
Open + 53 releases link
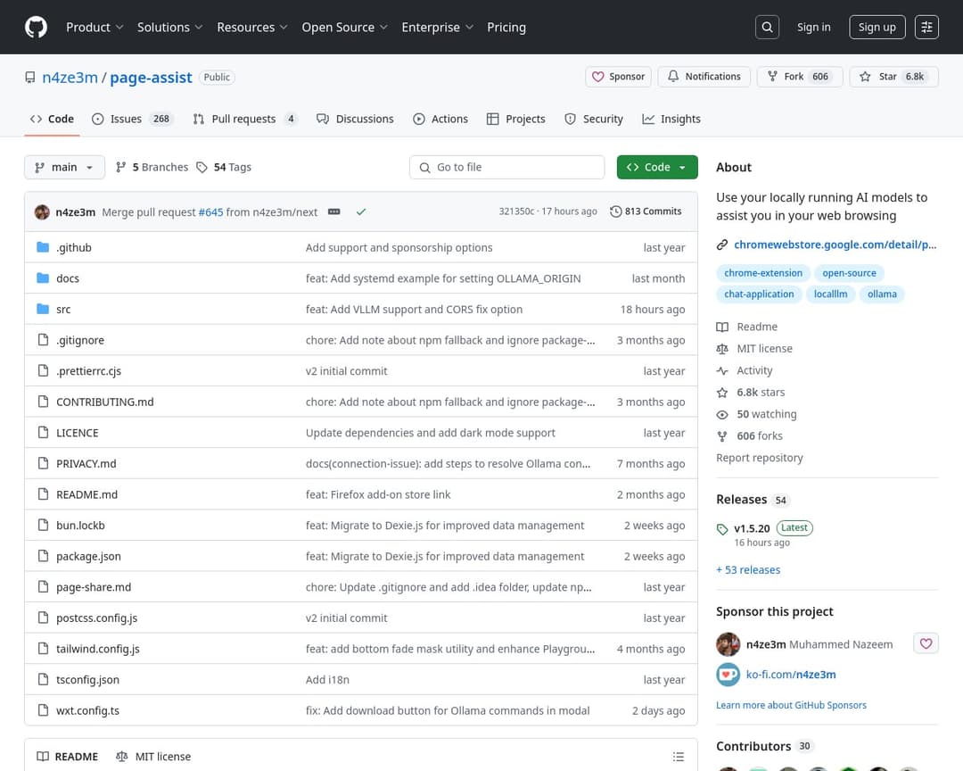click(748, 570)
